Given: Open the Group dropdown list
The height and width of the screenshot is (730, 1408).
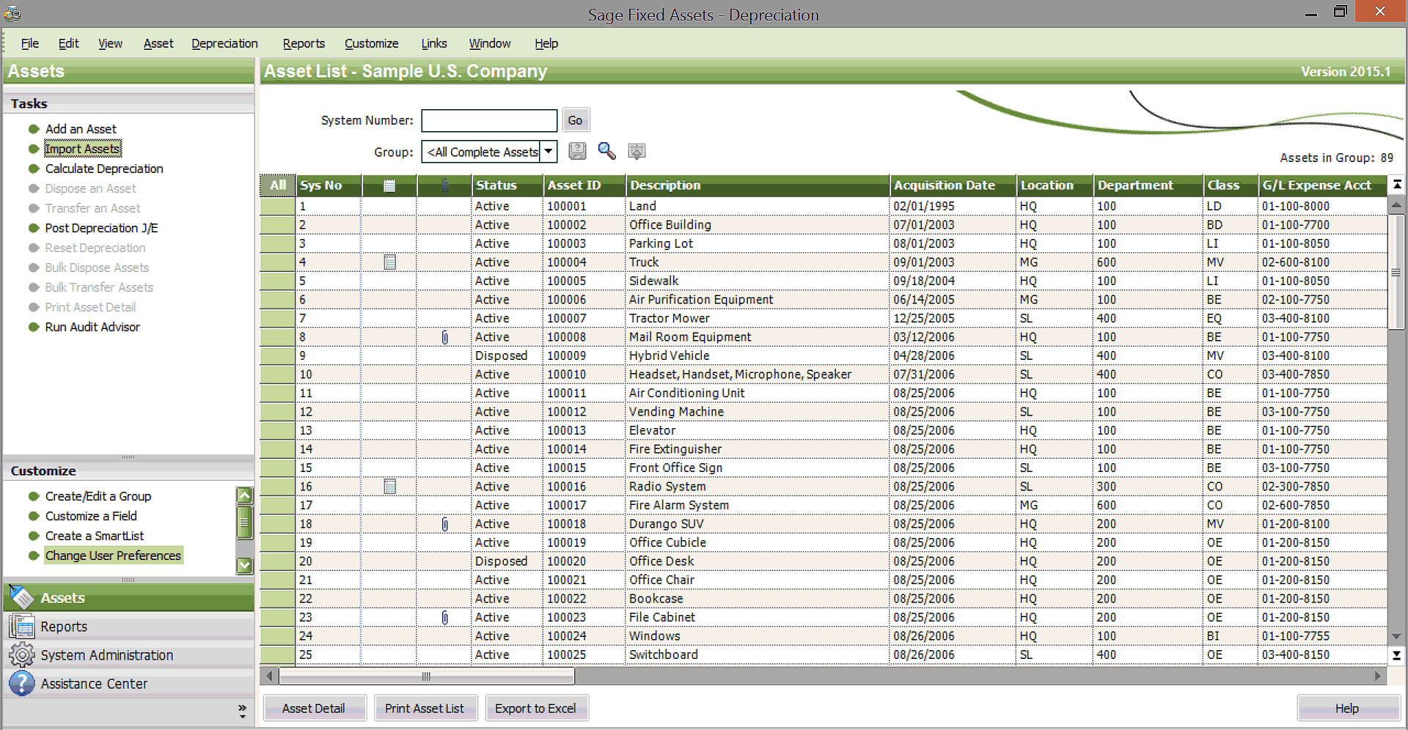Looking at the screenshot, I should tap(549, 152).
